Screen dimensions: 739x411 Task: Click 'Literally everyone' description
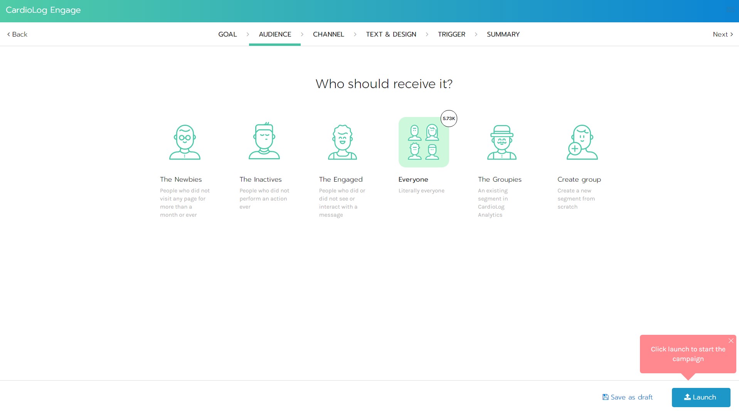(x=421, y=190)
